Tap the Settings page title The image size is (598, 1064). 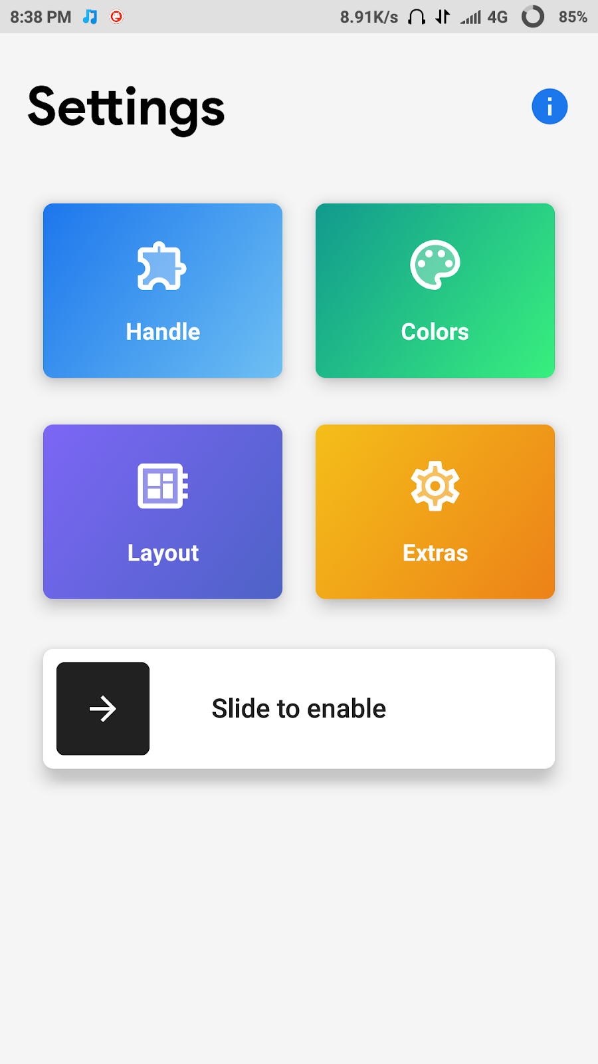(x=126, y=108)
